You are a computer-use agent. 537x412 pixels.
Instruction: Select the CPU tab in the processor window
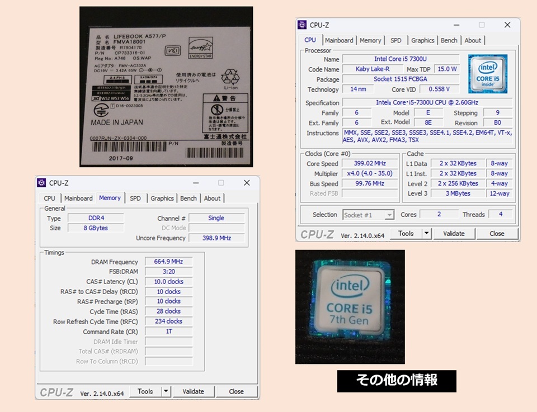(310, 40)
